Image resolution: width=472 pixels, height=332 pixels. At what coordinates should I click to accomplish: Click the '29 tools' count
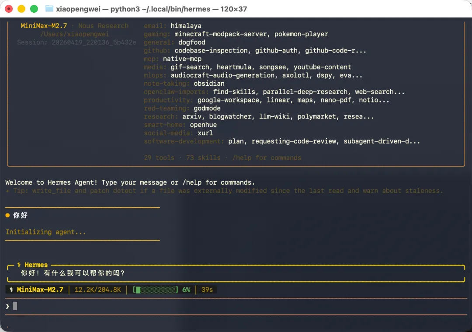click(x=159, y=157)
